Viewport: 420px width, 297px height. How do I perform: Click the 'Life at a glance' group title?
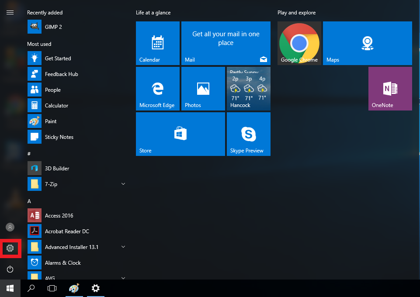(x=153, y=13)
